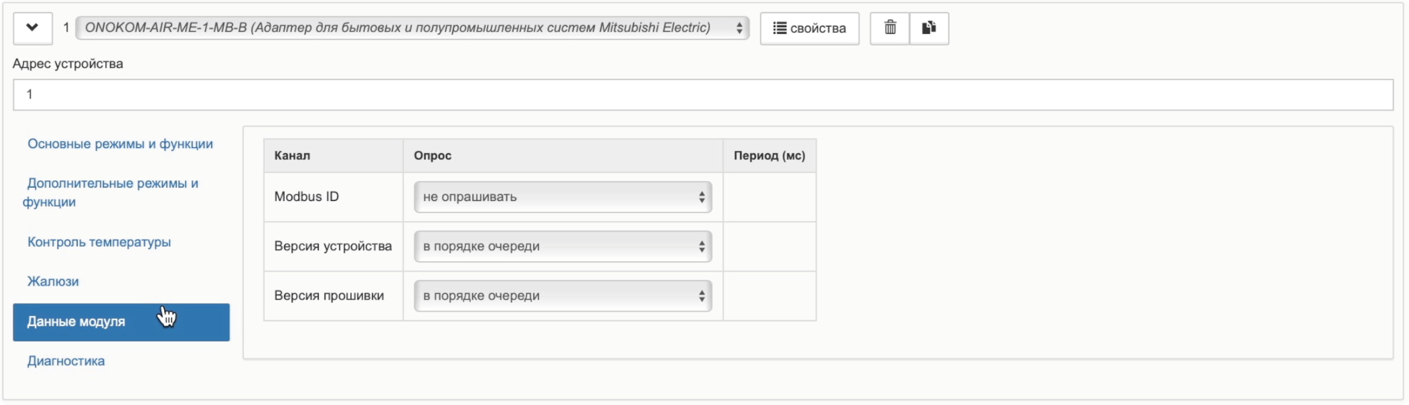Switch to "Основные режимы и функции" tab
Image resolution: width=1409 pixels, height=405 pixels.
click(x=120, y=144)
